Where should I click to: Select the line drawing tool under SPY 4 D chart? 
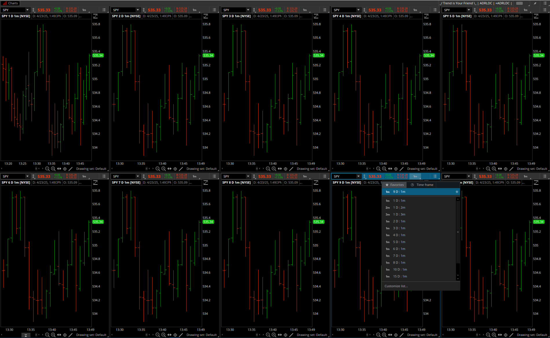(x=401, y=169)
